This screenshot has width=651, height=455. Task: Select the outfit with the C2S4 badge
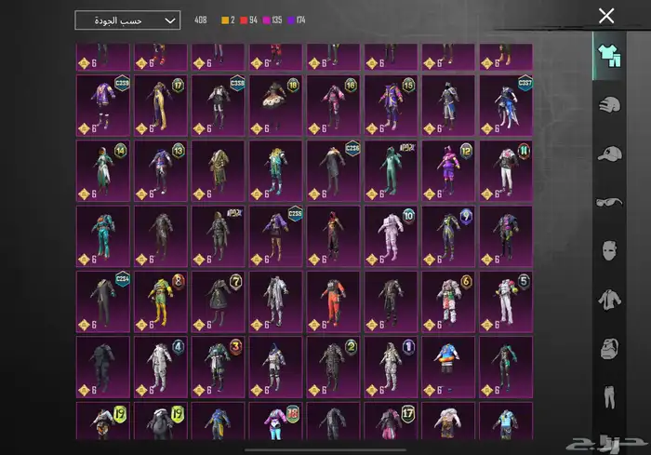pos(102,301)
